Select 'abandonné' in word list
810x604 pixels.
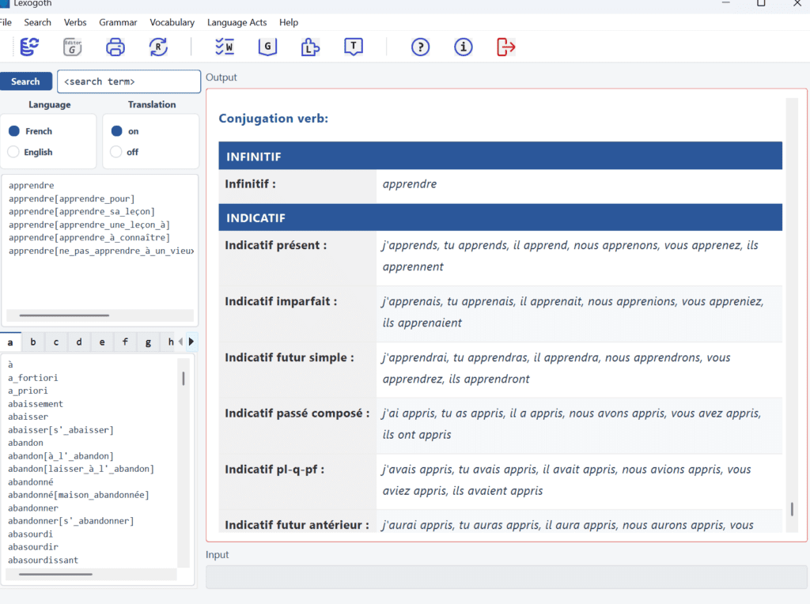point(31,481)
